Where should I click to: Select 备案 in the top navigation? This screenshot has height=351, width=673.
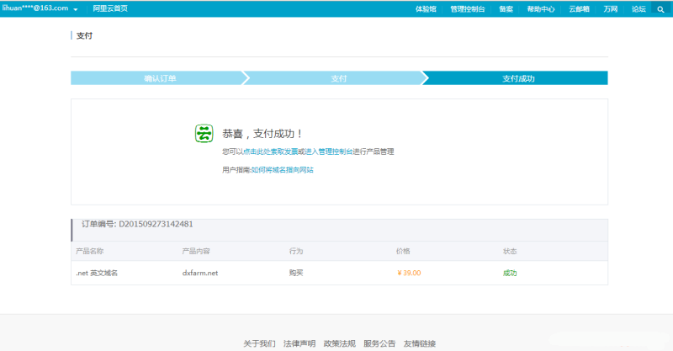click(506, 9)
